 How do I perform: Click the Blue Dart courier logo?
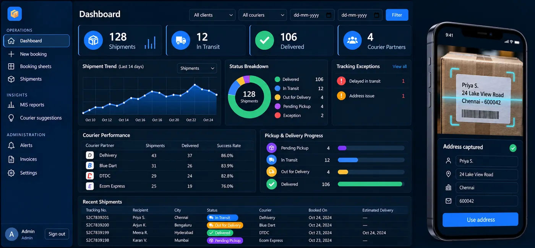(90, 166)
